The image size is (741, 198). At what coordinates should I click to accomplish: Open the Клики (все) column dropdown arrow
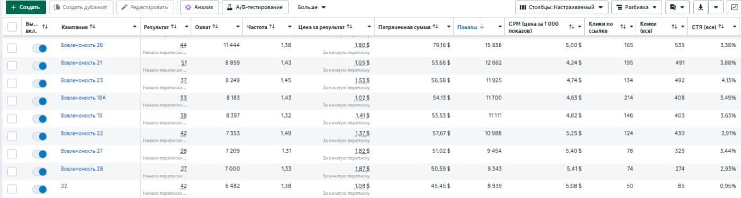pos(683,26)
